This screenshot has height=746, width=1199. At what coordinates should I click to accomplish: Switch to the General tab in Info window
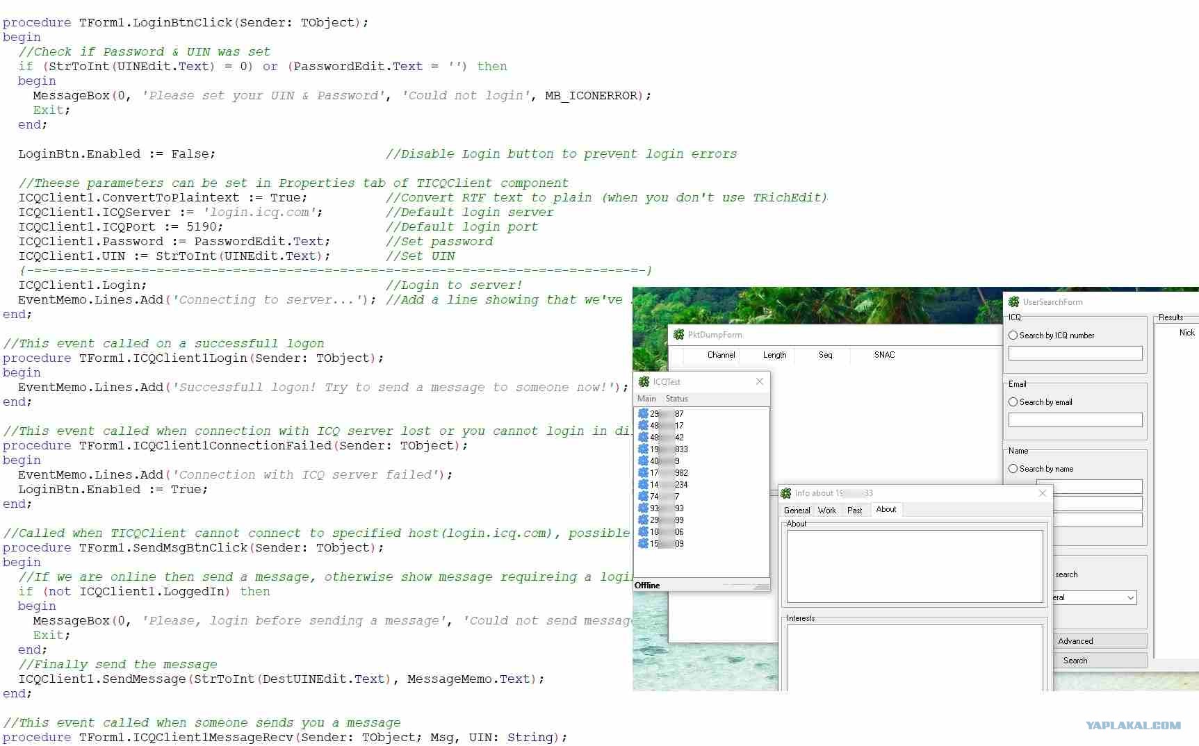click(797, 510)
